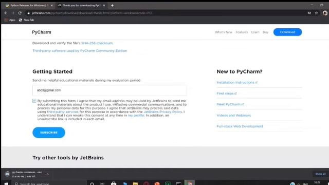Close the Python Releases for Windows tab

tap(51, 6)
